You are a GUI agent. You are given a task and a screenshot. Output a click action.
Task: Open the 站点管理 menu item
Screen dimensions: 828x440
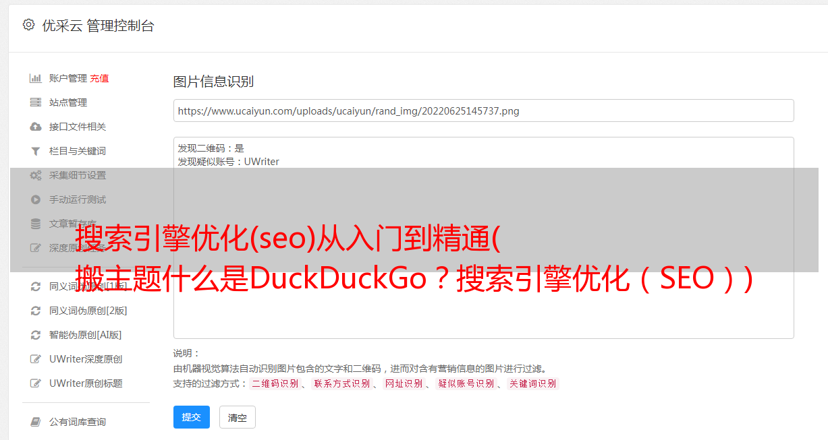pos(68,102)
